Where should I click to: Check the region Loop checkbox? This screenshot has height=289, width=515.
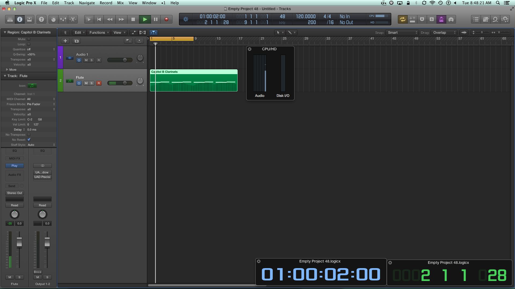click(29, 44)
